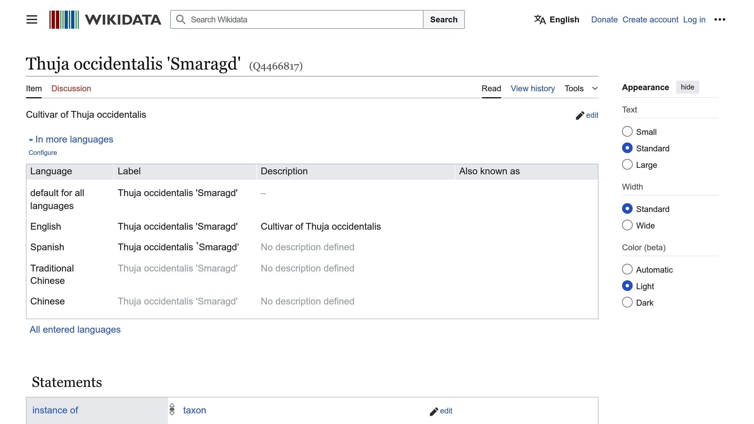The image size is (754, 424).
Task: Expand the Tools dropdown menu
Action: [581, 88]
